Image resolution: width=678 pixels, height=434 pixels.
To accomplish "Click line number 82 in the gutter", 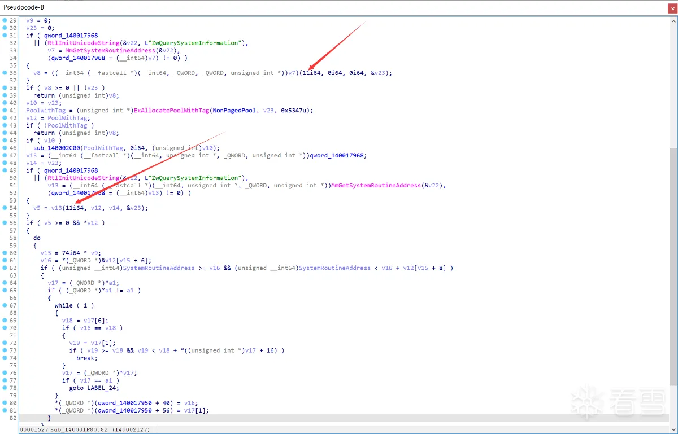I will point(14,418).
